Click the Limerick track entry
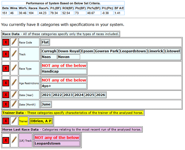Viewport: 185px width, 150px height. pos(155,51)
